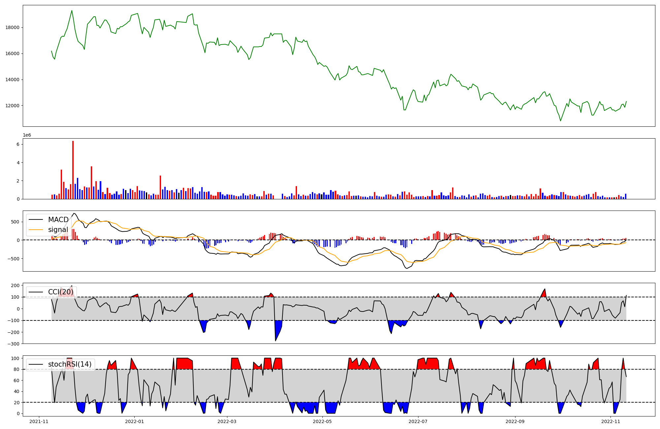Click the 2022-03 date tick label
This screenshot has width=660, height=429.
tap(227, 421)
